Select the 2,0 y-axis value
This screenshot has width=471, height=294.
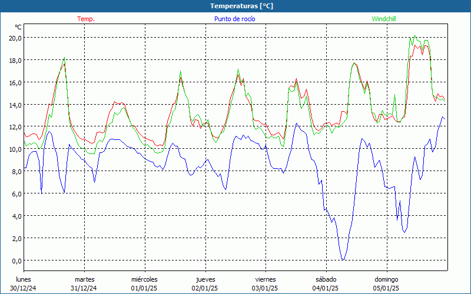[18, 239]
